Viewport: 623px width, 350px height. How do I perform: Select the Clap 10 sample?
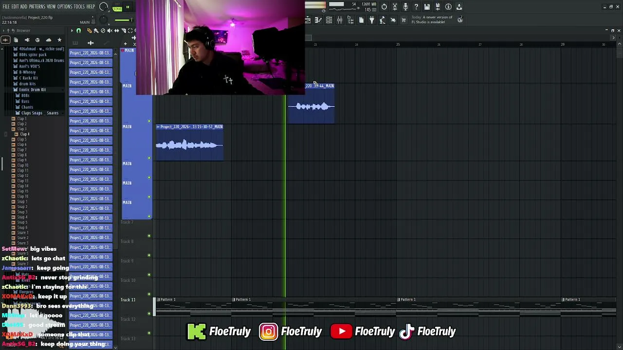[22, 165]
